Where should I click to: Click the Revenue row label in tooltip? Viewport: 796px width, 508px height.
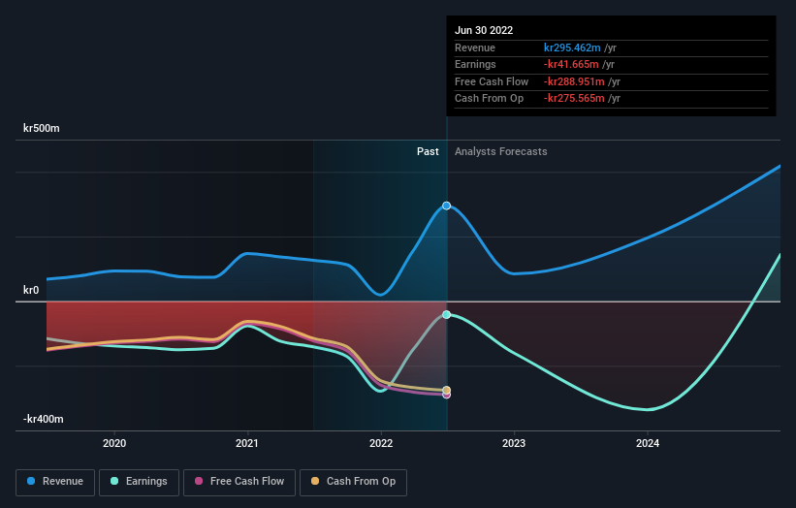(475, 48)
